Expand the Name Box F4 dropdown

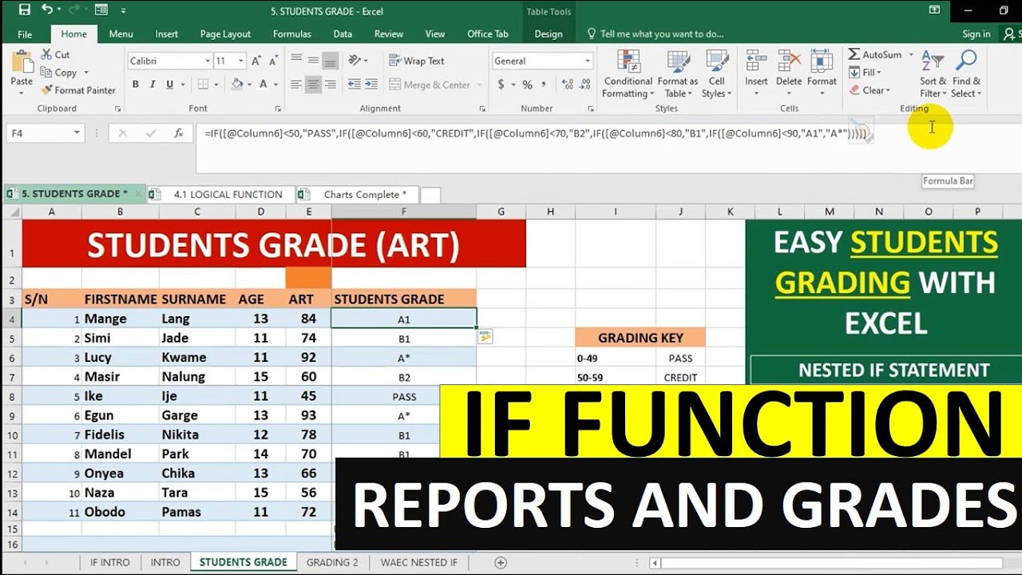77,133
